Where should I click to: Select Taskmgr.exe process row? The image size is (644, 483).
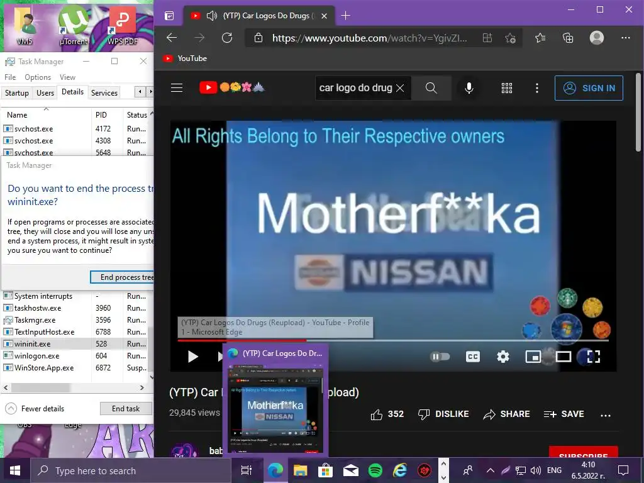tap(74, 320)
